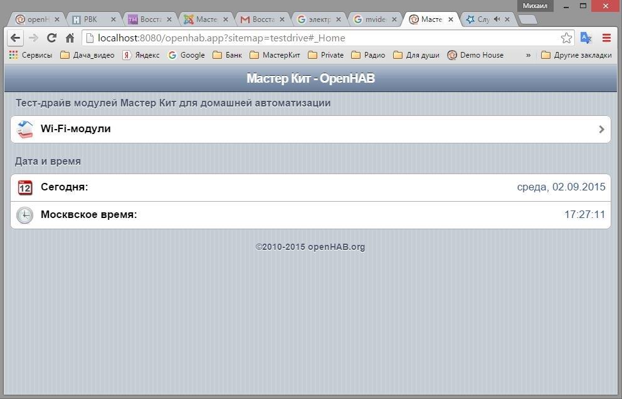
Task: Open the Chrome hamburger menu
Action: coord(606,38)
